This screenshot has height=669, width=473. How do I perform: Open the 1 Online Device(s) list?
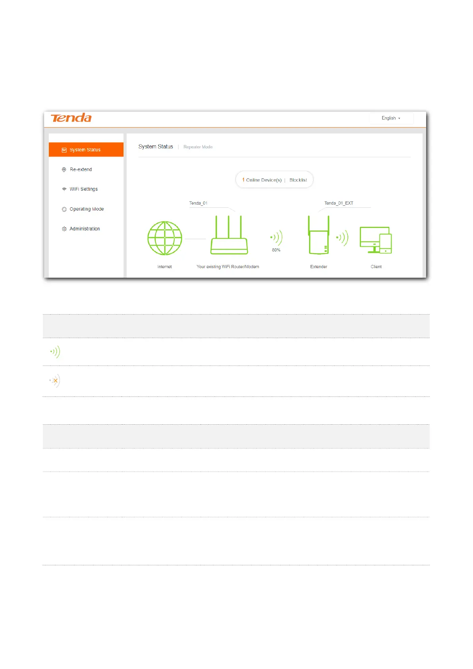pyautogui.click(x=262, y=180)
